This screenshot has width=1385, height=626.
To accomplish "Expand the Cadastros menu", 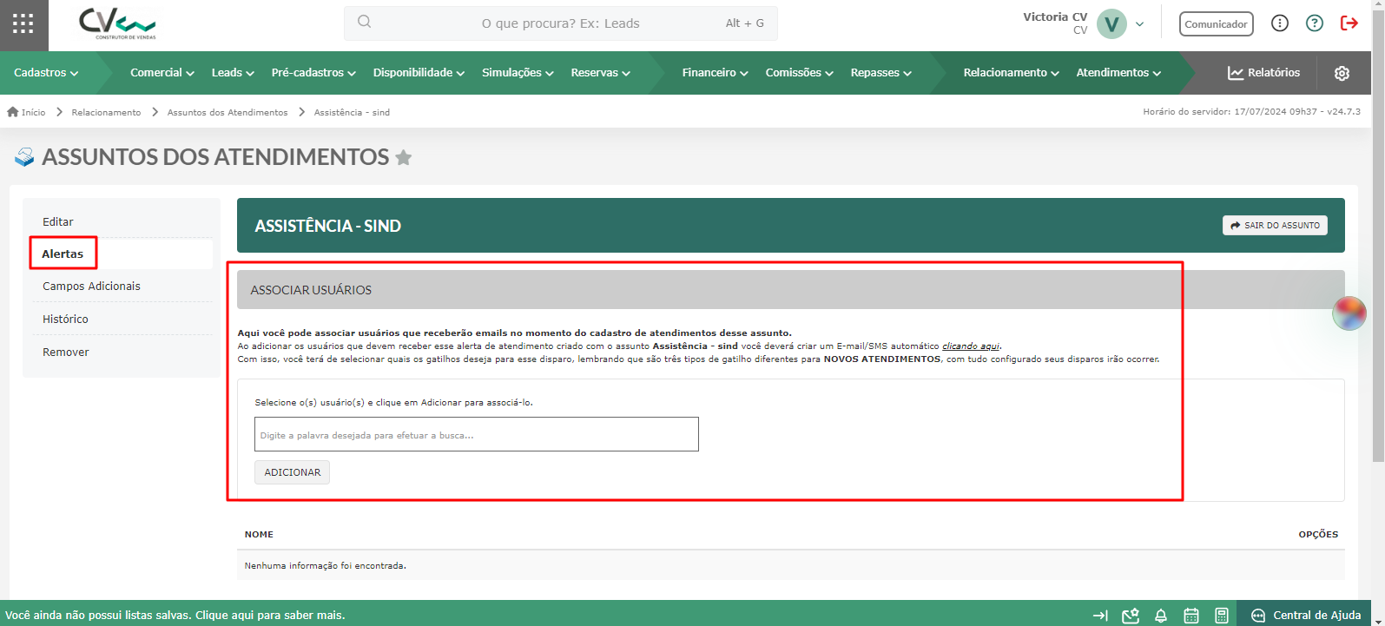I will [46, 73].
